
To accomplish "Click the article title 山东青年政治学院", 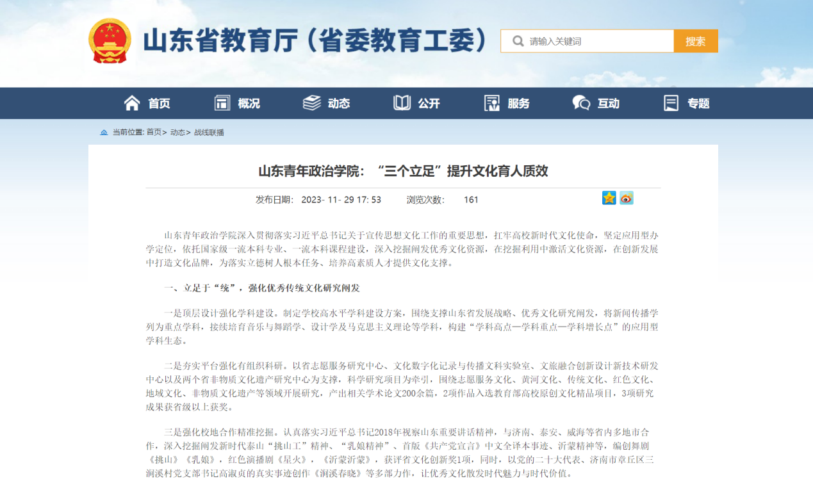I will click(x=403, y=171).
